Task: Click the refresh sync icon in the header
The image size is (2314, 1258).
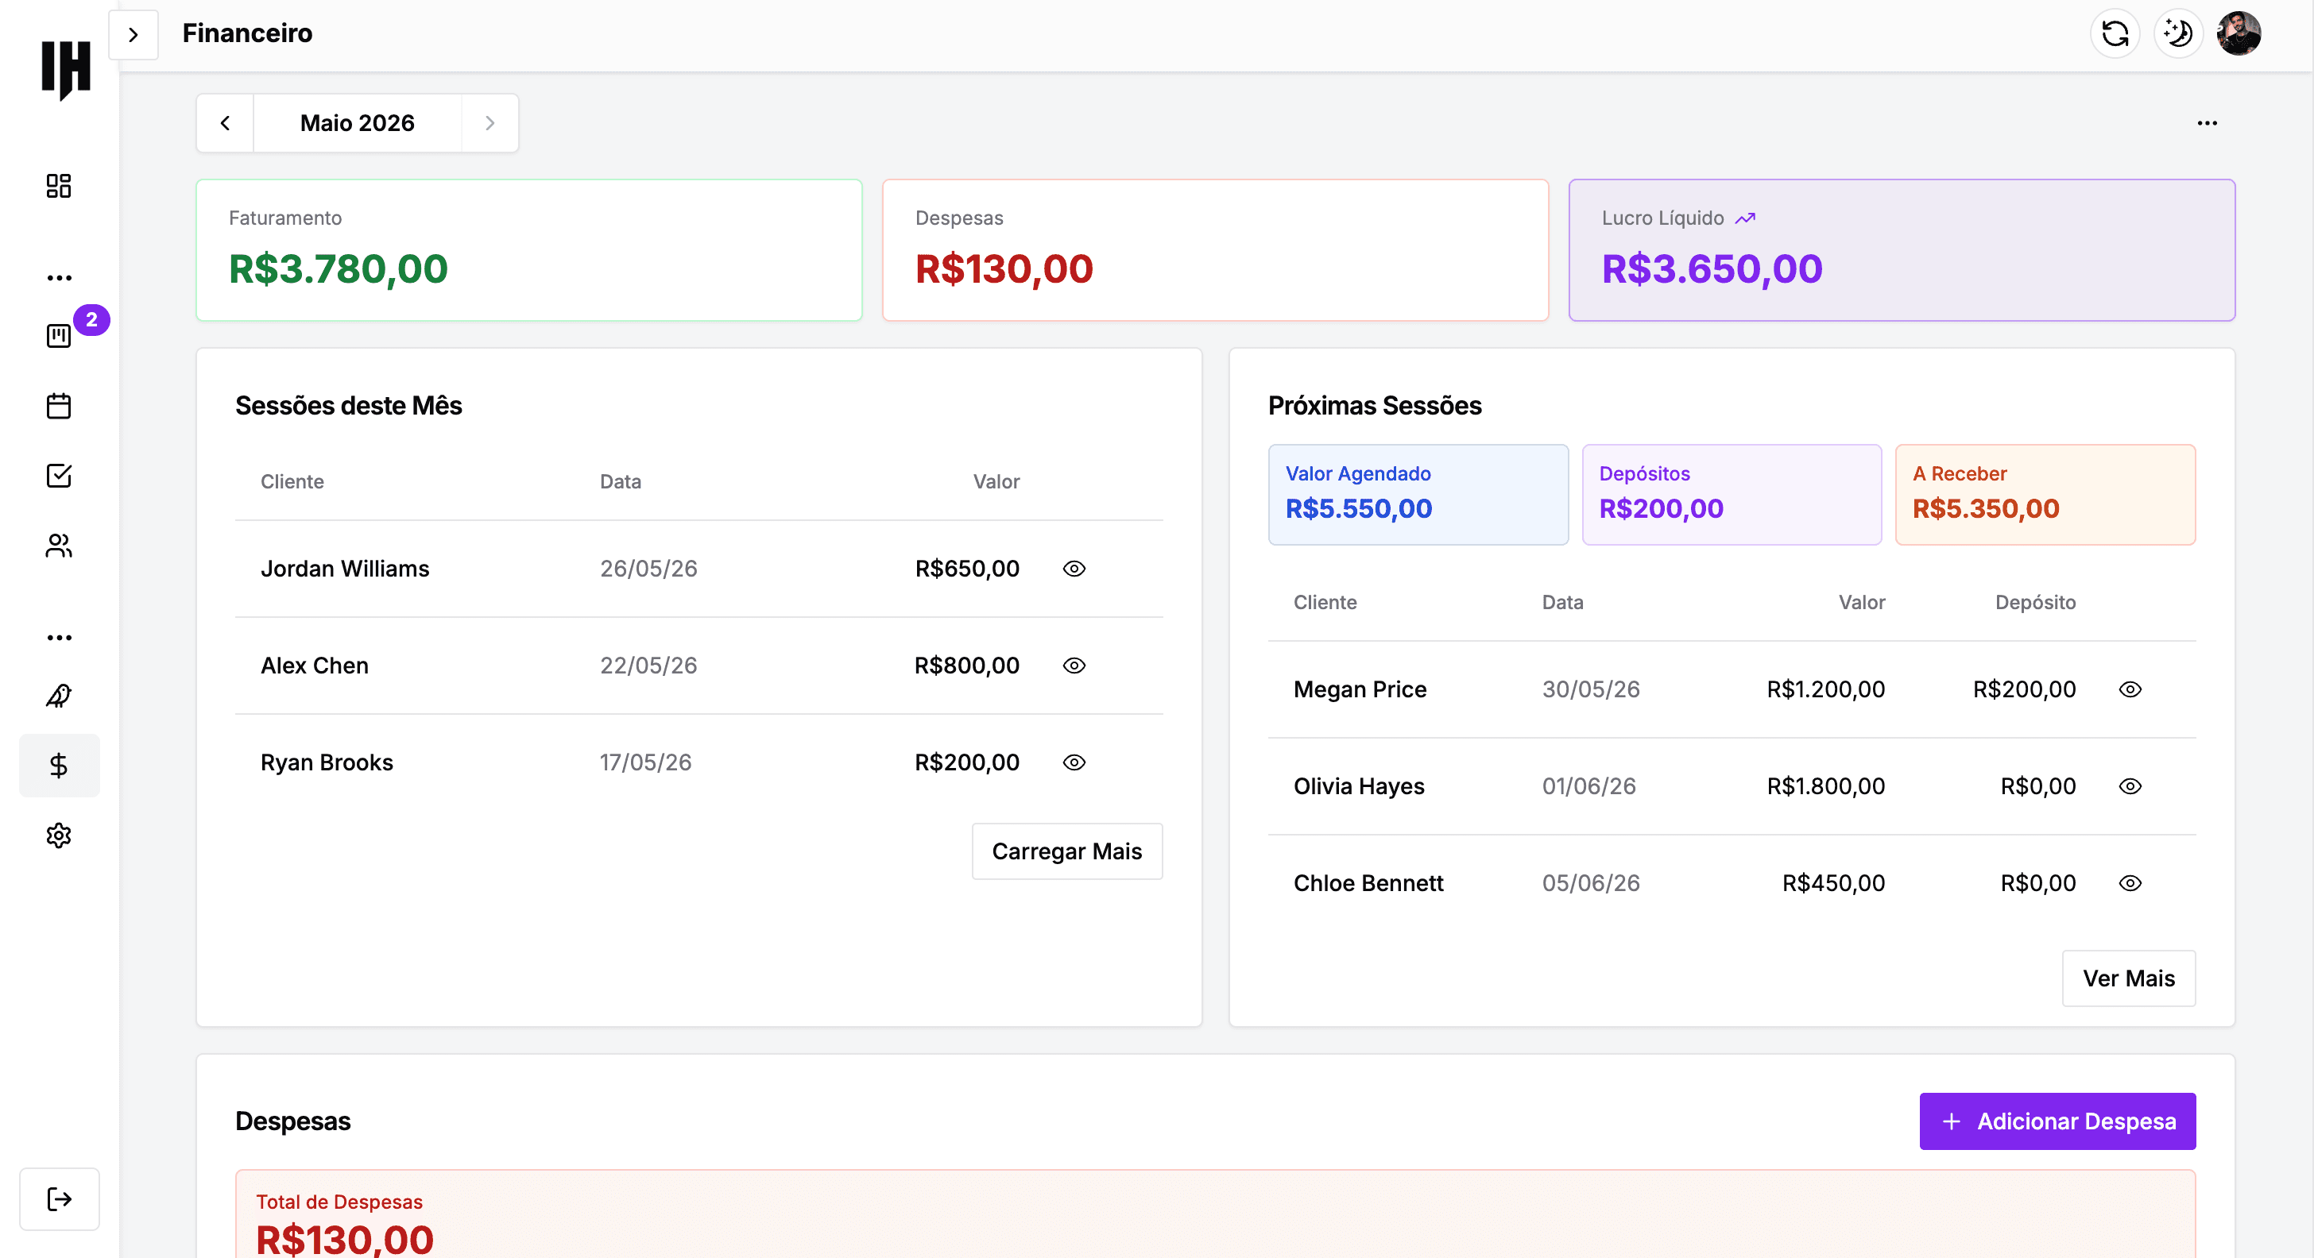Action: click(x=2115, y=34)
